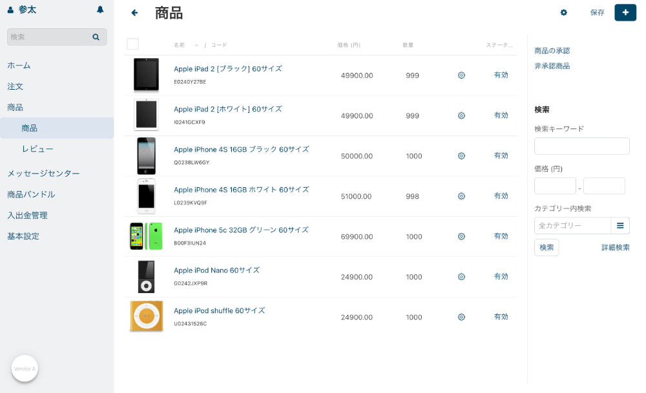Open gear menu for iPhone 4S ブラック row

(461, 156)
